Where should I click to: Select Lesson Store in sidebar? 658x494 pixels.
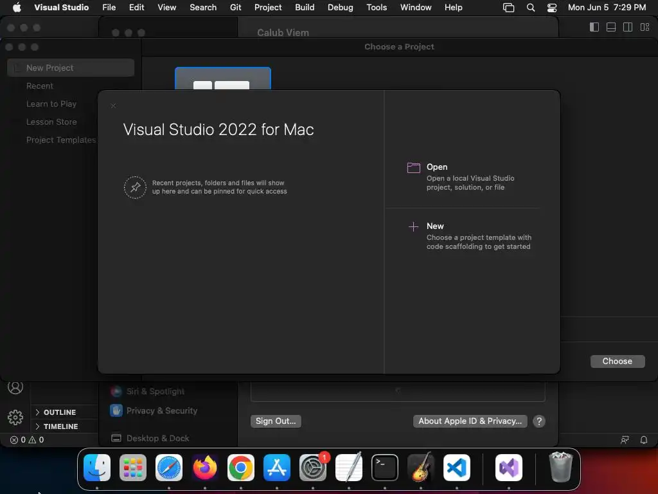pos(51,122)
